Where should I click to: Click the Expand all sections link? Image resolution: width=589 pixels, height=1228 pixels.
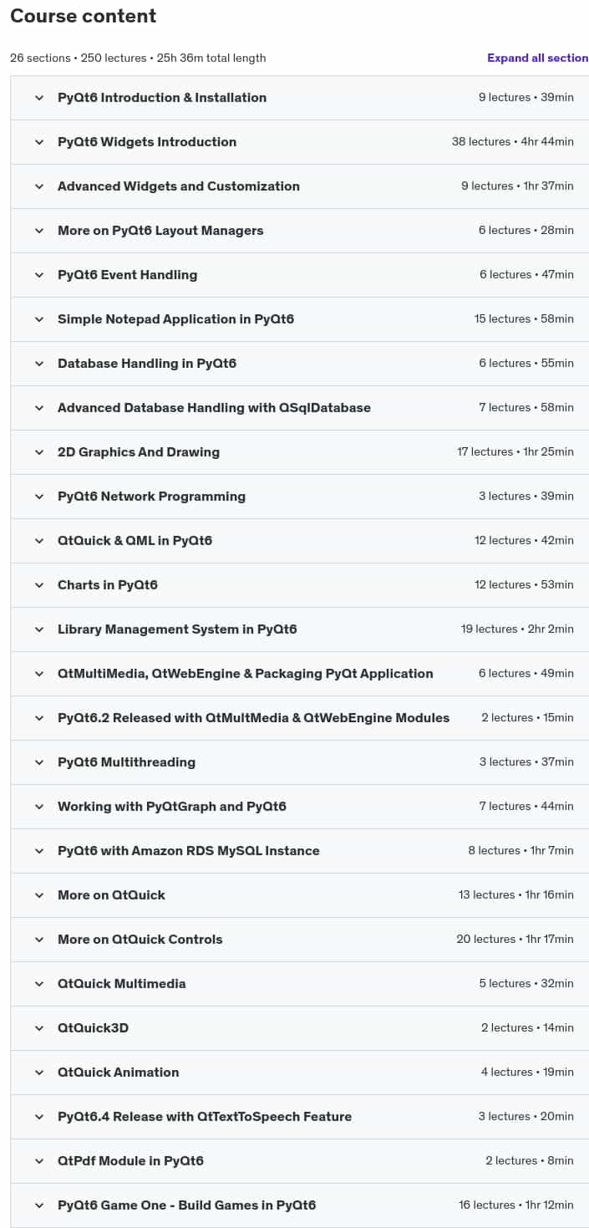538,58
